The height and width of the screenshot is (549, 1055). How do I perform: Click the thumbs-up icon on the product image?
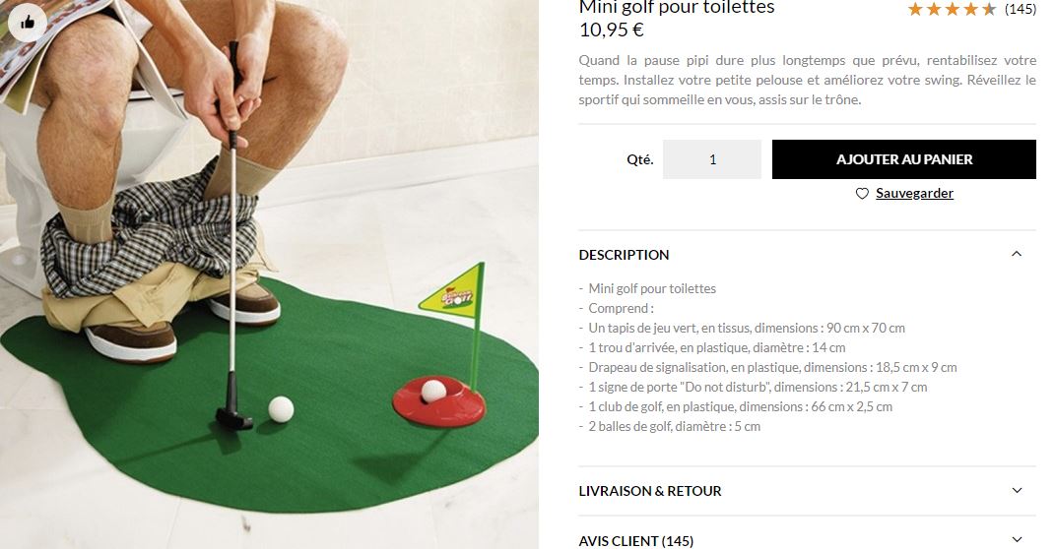pos(28,23)
